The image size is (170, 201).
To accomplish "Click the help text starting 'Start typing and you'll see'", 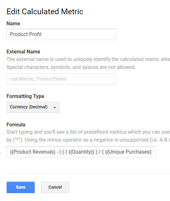I will click(88, 132).
